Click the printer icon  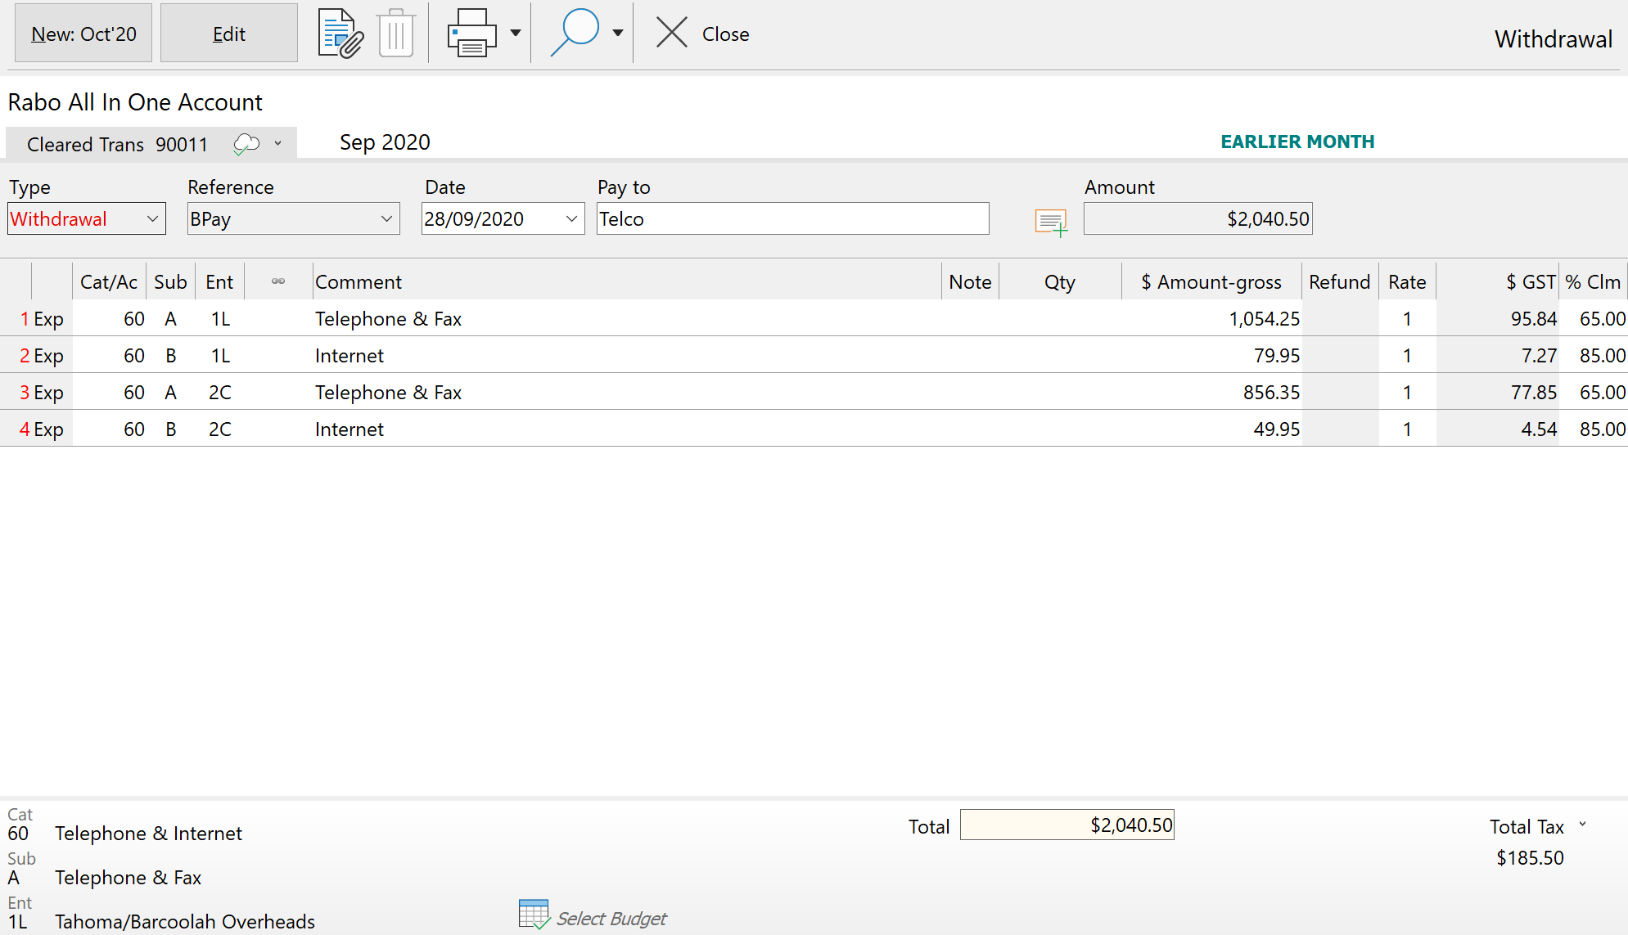pos(471,34)
